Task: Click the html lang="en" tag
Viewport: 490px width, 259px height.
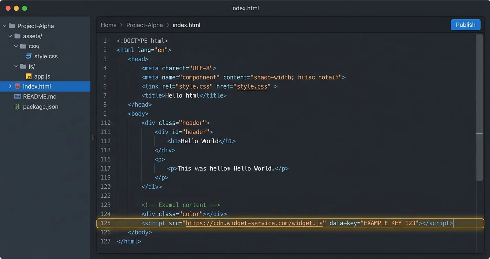Action: pos(144,50)
